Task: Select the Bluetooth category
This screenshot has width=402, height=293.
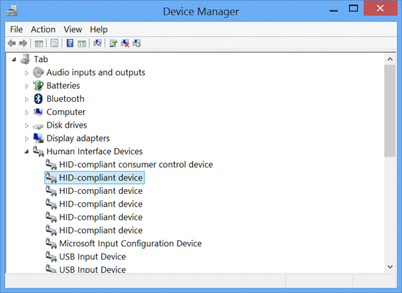Action: tap(65, 98)
